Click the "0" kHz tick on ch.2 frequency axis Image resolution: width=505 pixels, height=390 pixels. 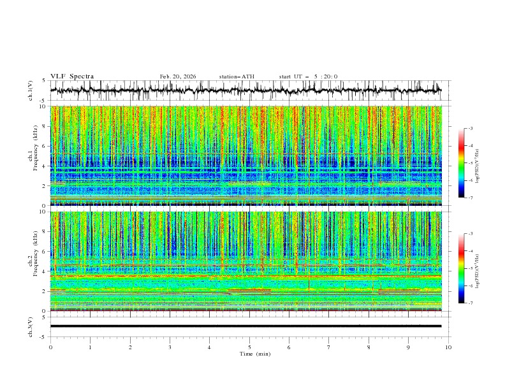[x=45, y=311]
